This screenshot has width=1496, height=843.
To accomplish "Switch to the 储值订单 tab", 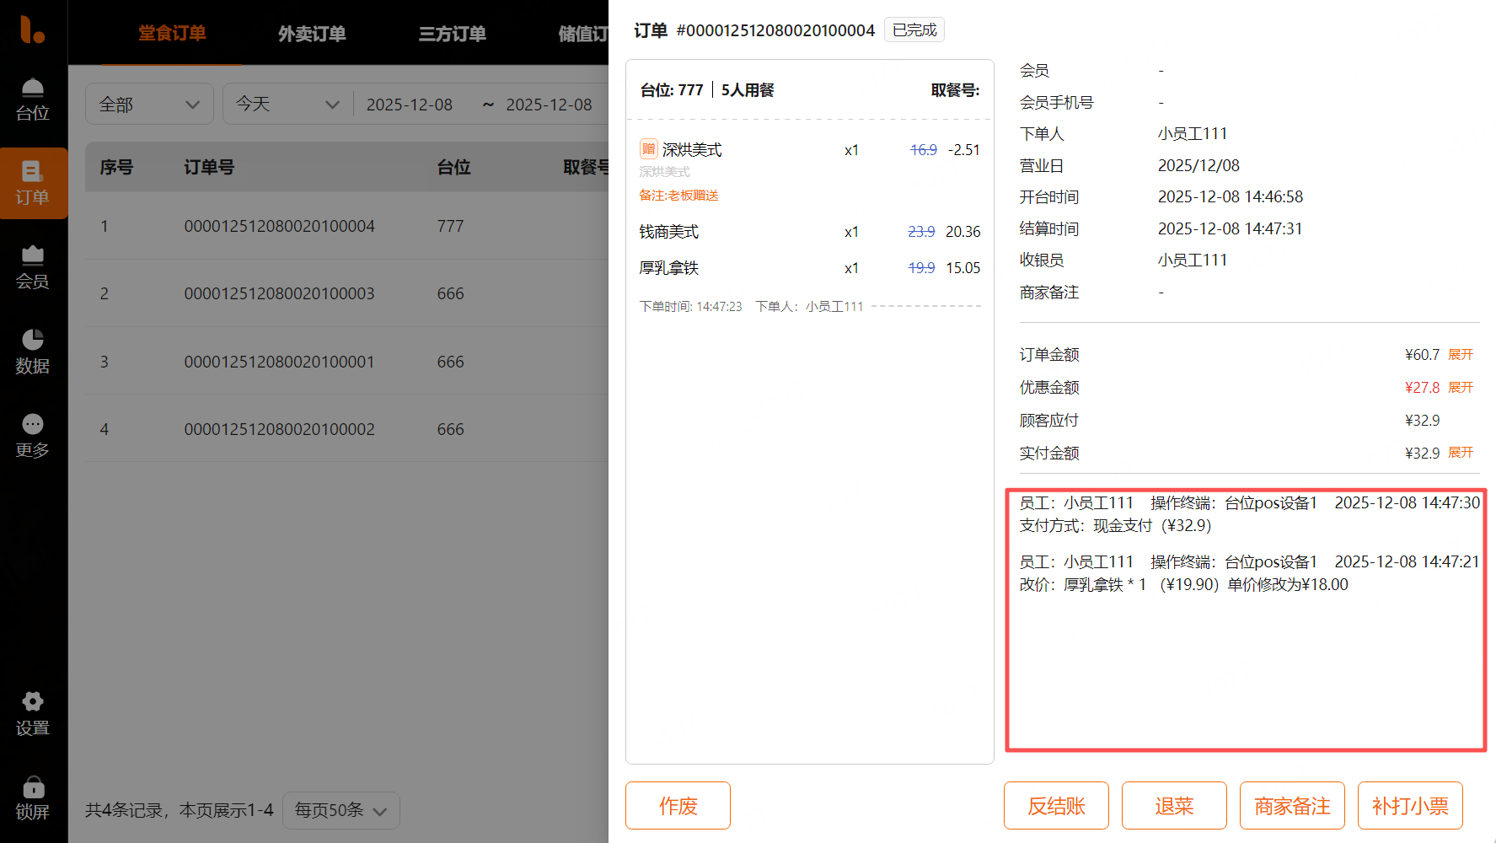I will point(583,34).
